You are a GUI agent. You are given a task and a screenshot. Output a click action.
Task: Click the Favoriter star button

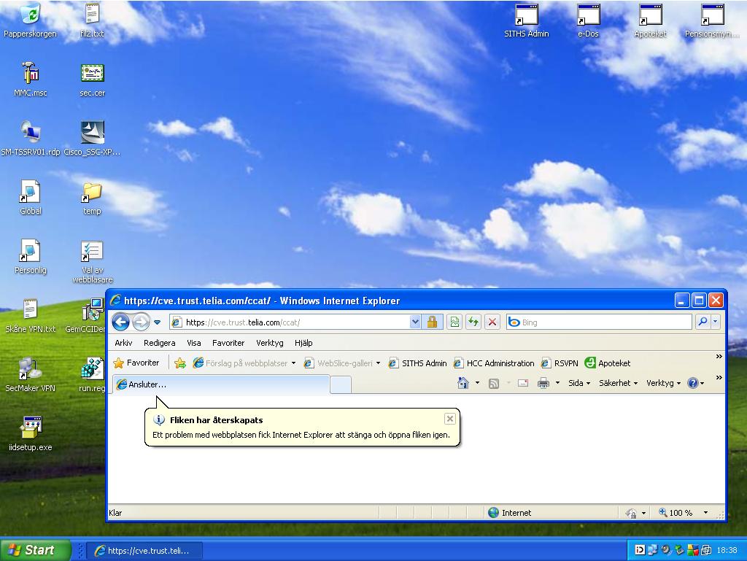[x=136, y=363]
